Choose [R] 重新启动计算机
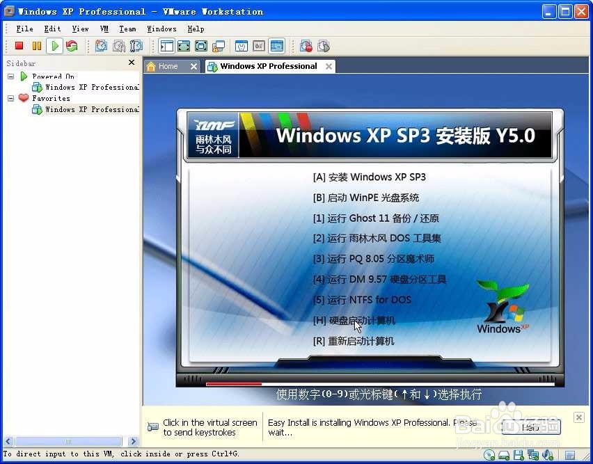This screenshot has width=593, height=464. (354, 341)
